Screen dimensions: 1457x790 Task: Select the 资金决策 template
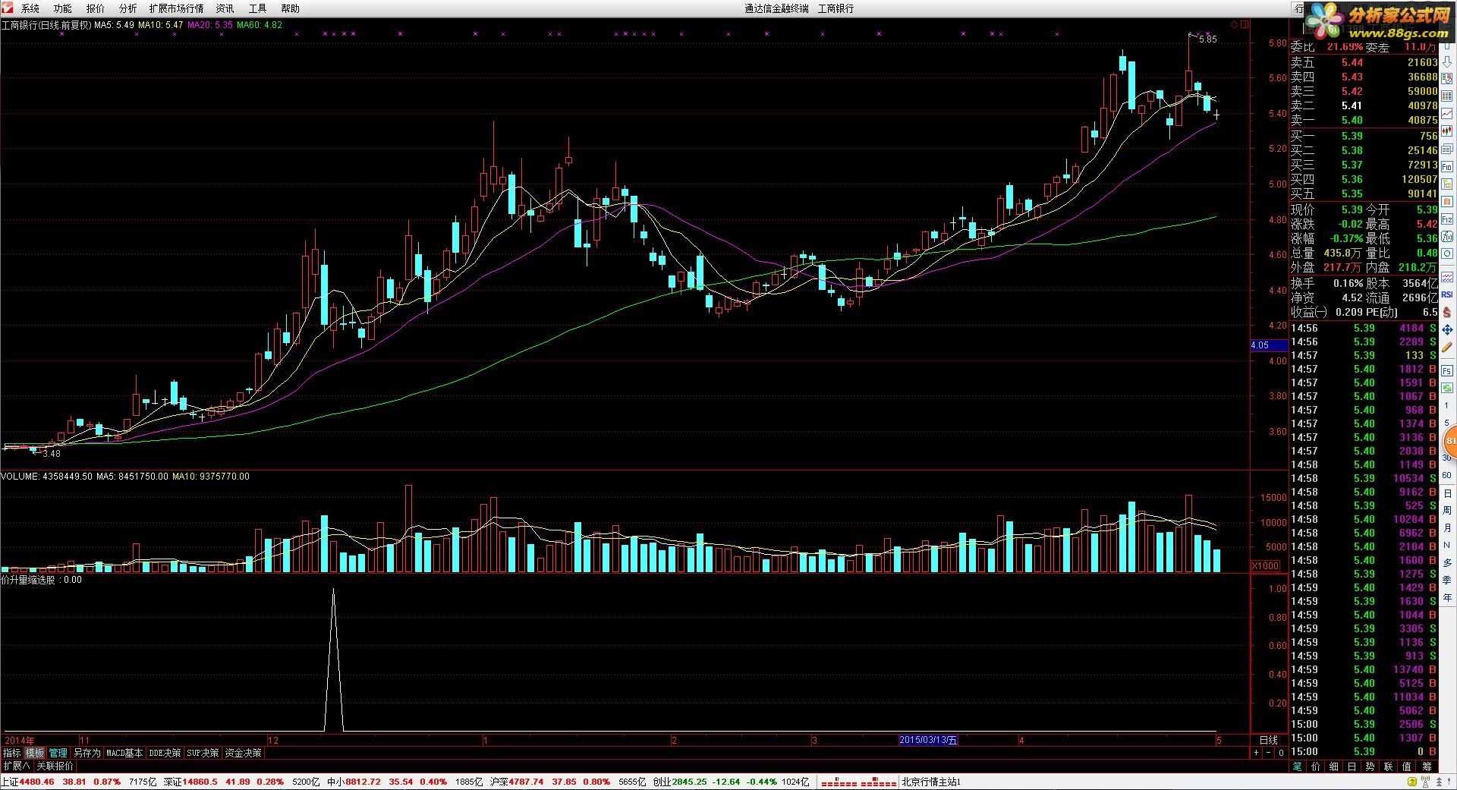pos(243,753)
